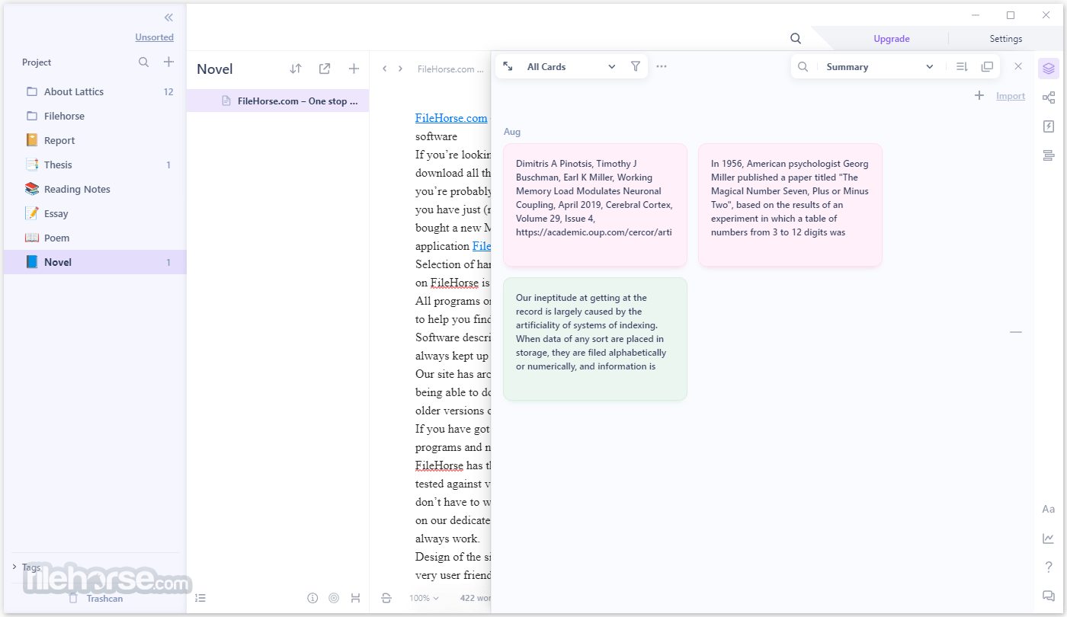Open the feedback chat icon
The height and width of the screenshot is (617, 1067).
click(x=1049, y=596)
